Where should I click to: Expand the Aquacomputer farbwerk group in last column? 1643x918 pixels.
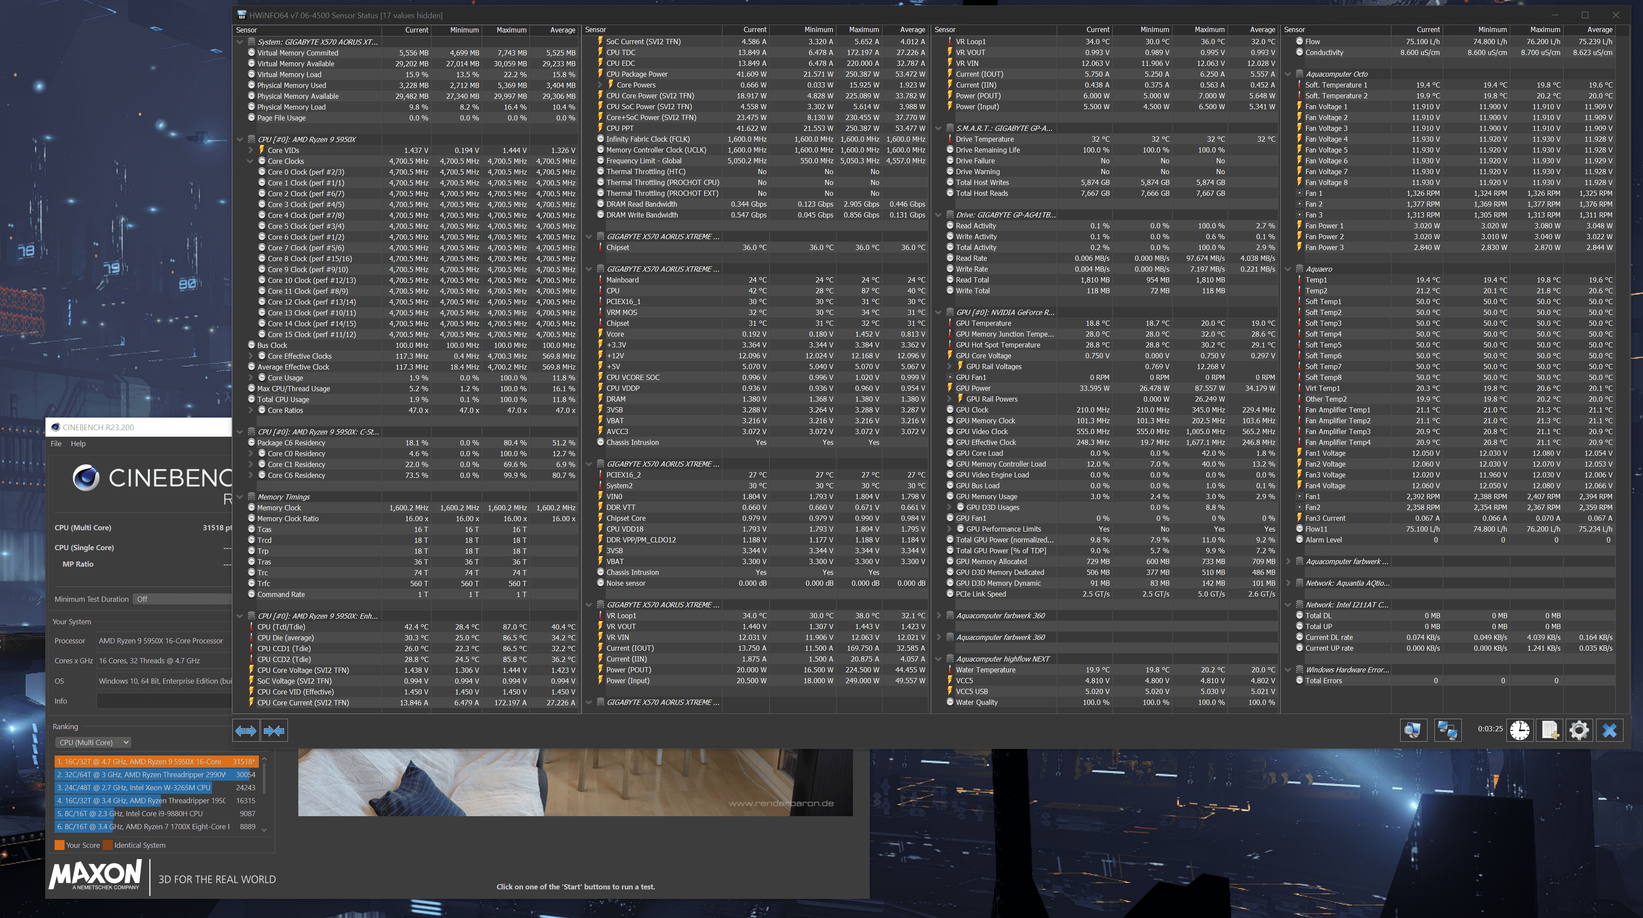coord(1288,562)
